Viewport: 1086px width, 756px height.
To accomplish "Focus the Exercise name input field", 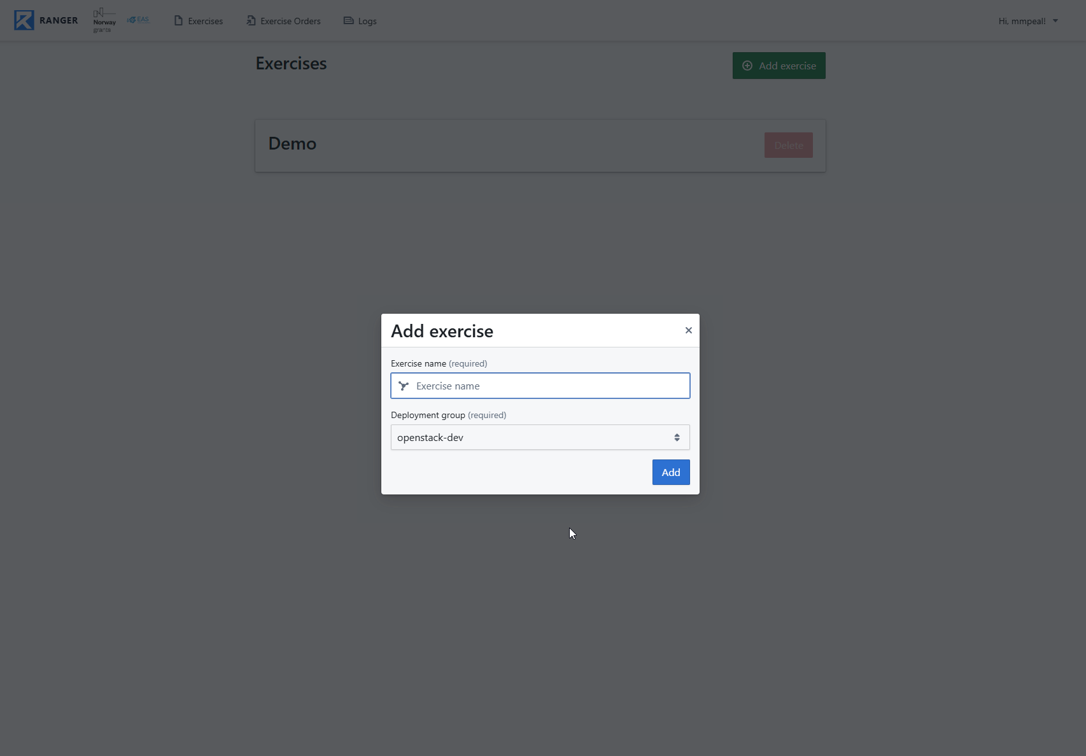I will click(540, 386).
